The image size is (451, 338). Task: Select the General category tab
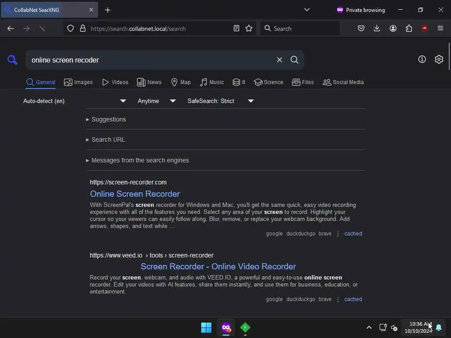point(41,82)
